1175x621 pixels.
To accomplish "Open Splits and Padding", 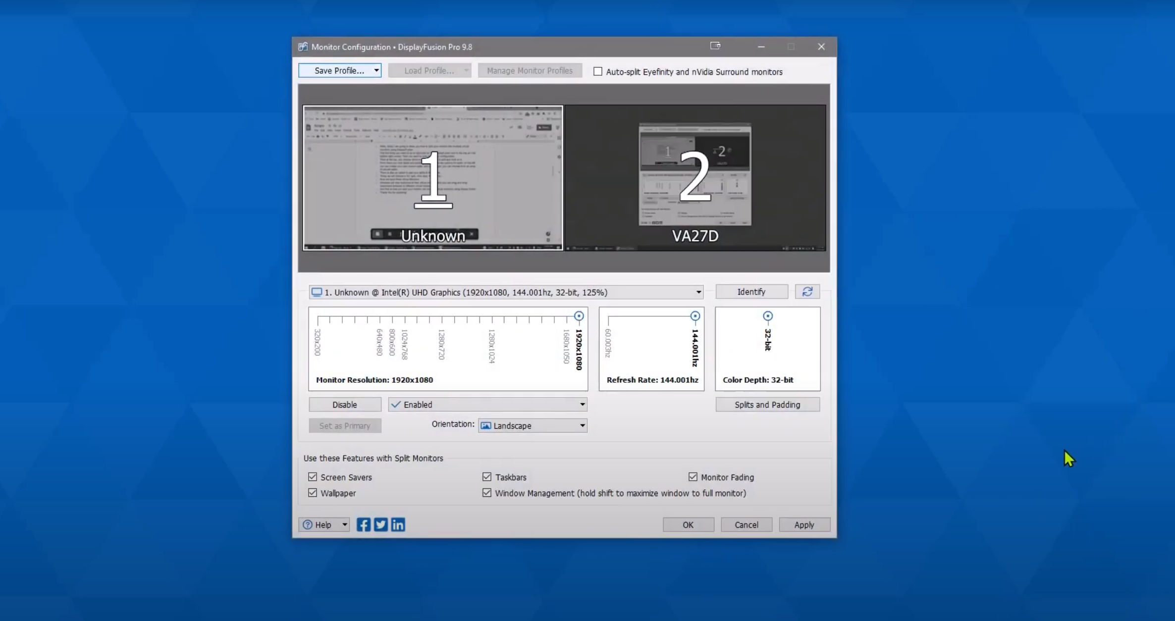I will click(x=767, y=405).
